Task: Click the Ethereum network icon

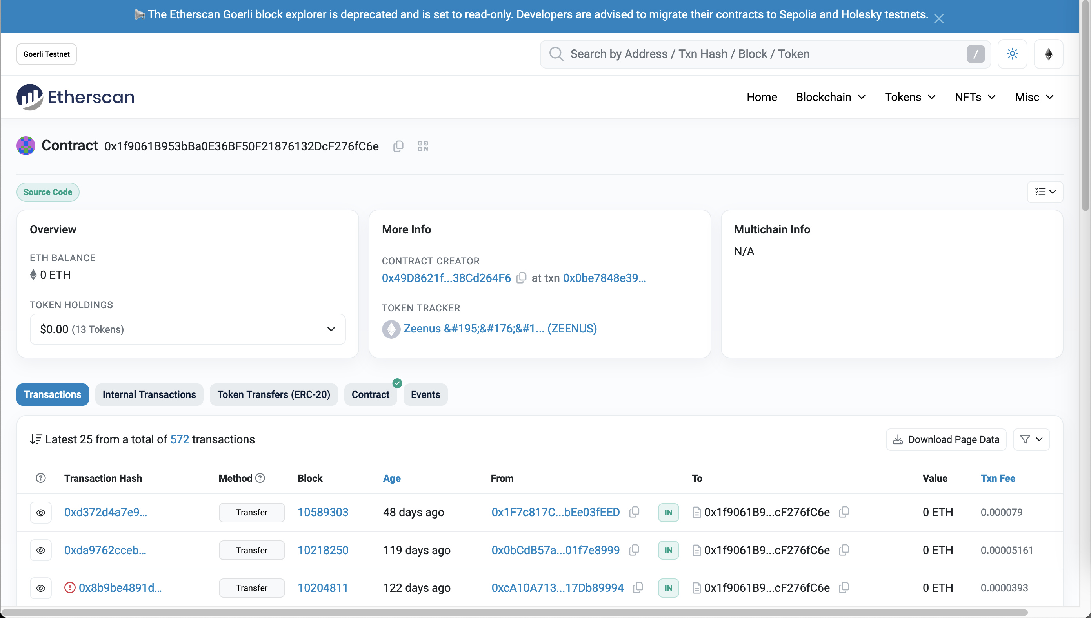Action: point(1048,54)
